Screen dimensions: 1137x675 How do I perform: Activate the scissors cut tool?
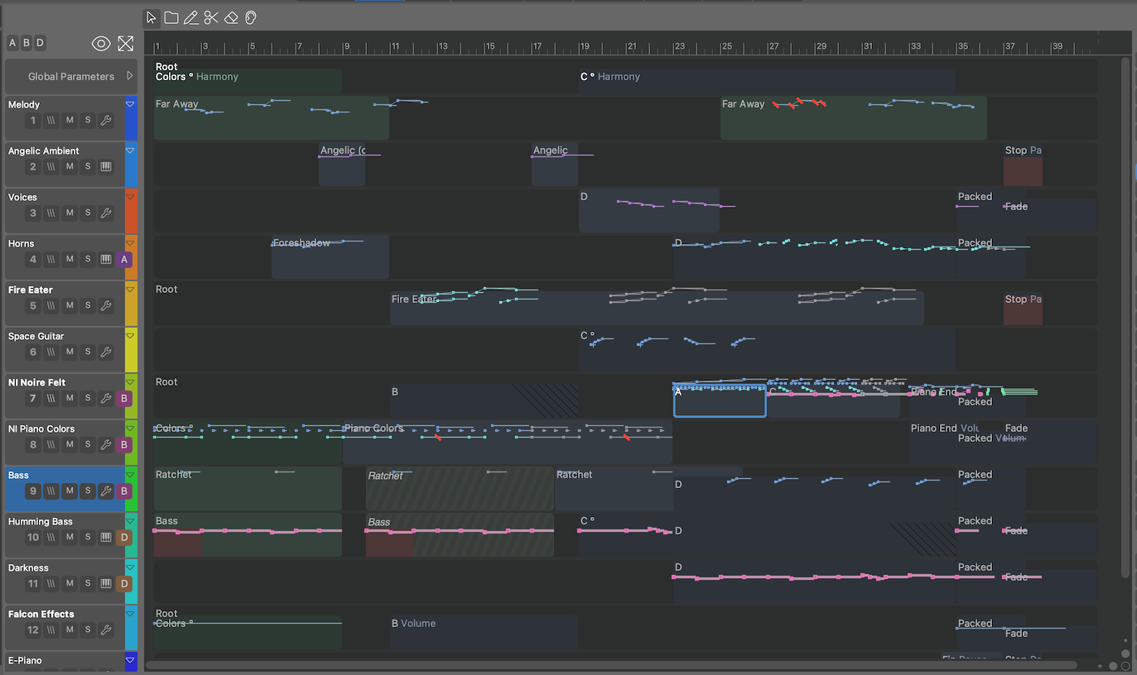[211, 17]
